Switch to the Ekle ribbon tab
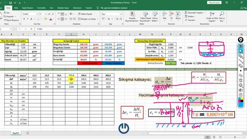Viewport: 247px width, 139px height. [x=16, y=8]
